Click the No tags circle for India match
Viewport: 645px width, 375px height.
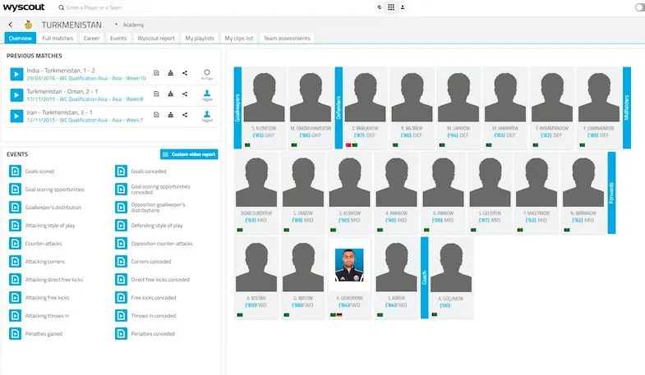tap(207, 72)
